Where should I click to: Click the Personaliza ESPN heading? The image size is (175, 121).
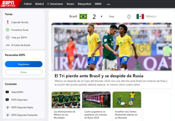point(15,55)
